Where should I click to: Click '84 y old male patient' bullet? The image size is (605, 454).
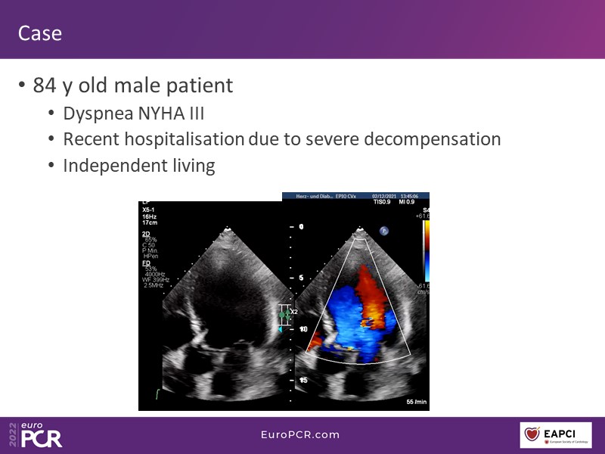pos(133,86)
